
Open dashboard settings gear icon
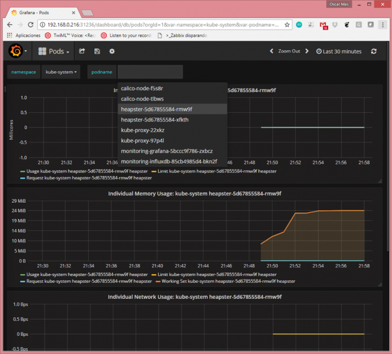click(112, 51)
